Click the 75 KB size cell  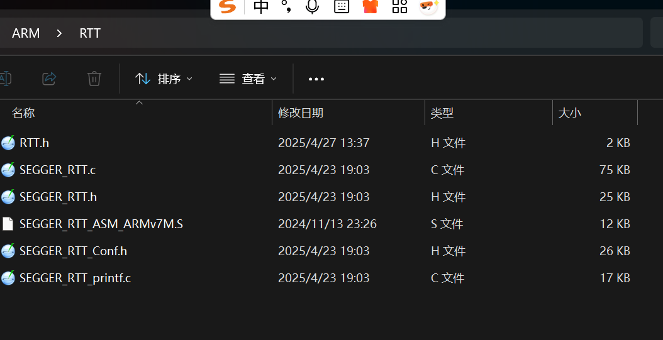pos(615,170)
